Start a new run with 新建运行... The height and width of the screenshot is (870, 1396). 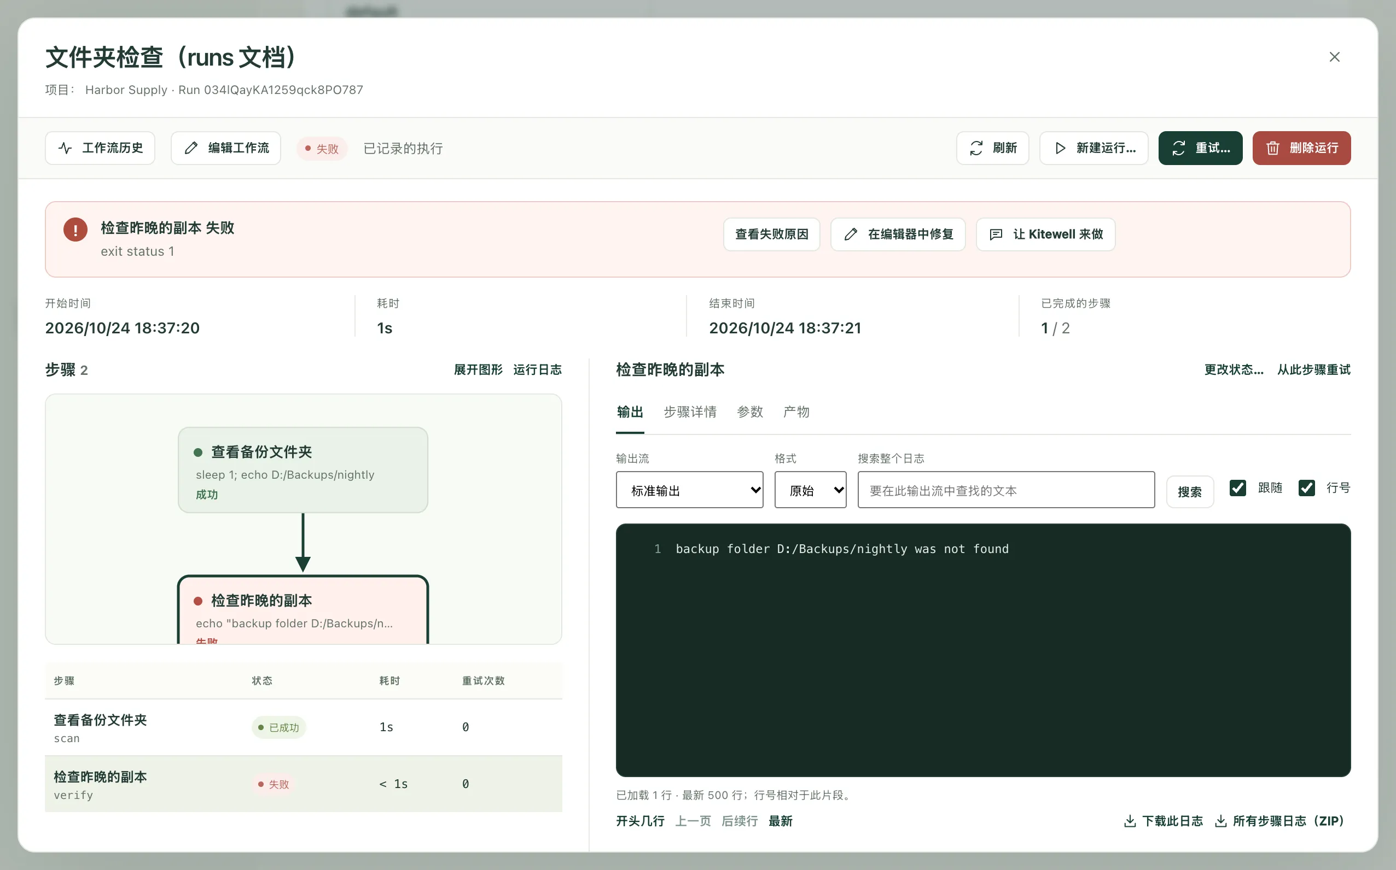[x=1093, y=148]
